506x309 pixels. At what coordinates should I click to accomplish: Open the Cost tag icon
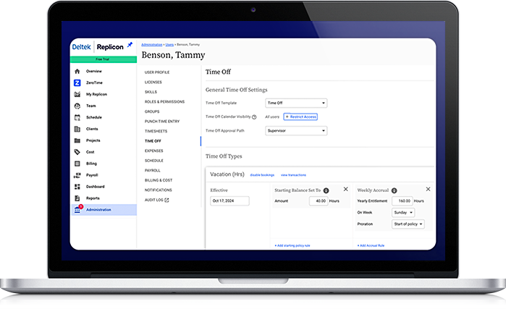[77, 152]
